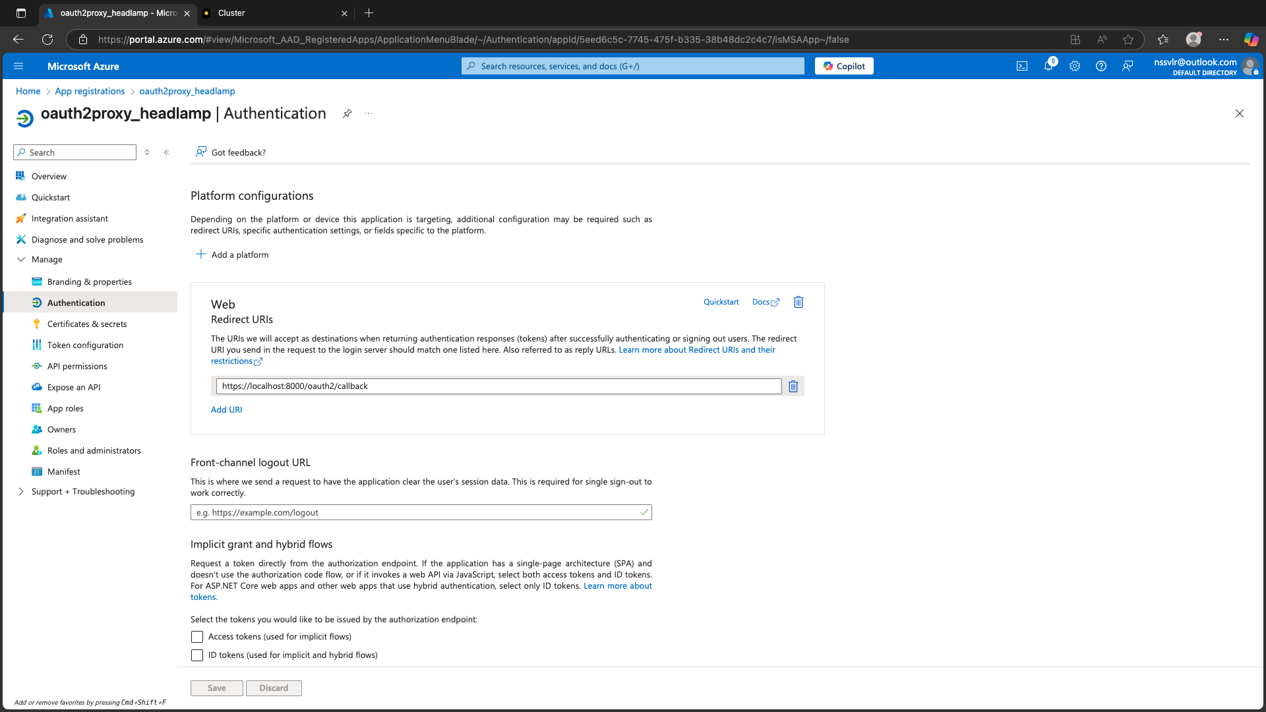Click the Front-channel logout URL field
The width and height of the screenshot is (1266, 712).
pyautogui.click(x=421, y=512)
